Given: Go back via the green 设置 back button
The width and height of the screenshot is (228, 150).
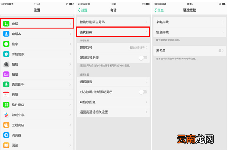Looking at the screenshot, I should [83, 10].
